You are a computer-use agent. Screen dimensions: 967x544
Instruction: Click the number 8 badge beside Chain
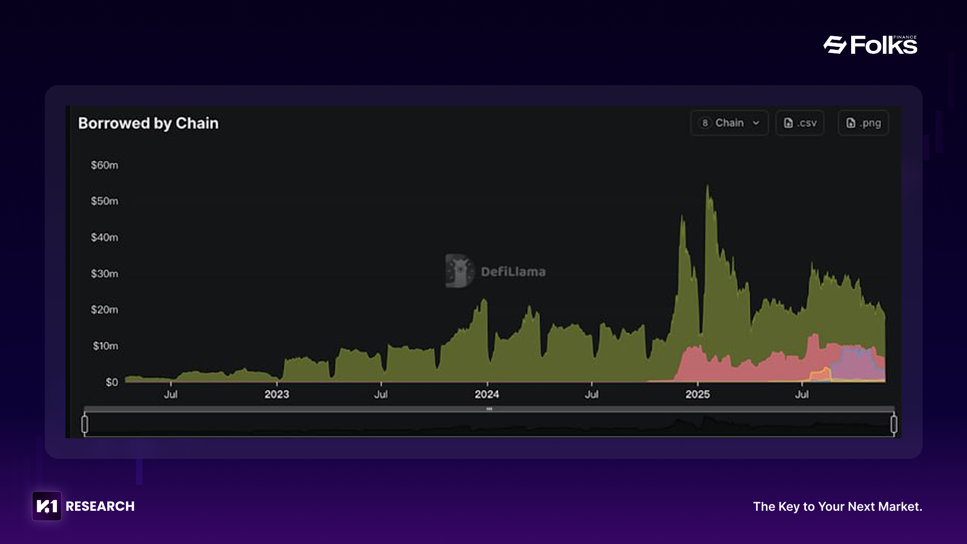click(x=705, y=123)
